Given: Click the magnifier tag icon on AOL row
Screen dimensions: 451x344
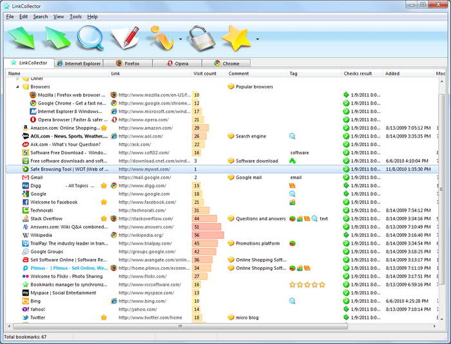Looking at the screenshot, I should (x=293, y=136).
